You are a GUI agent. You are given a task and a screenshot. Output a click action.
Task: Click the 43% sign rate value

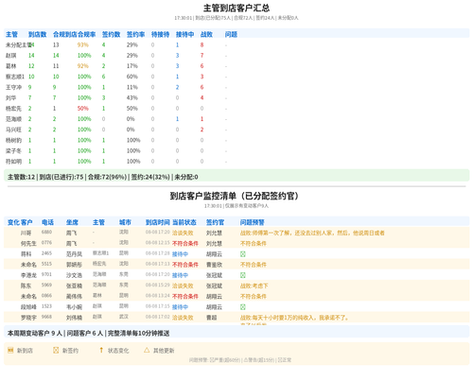pos(132,98)
